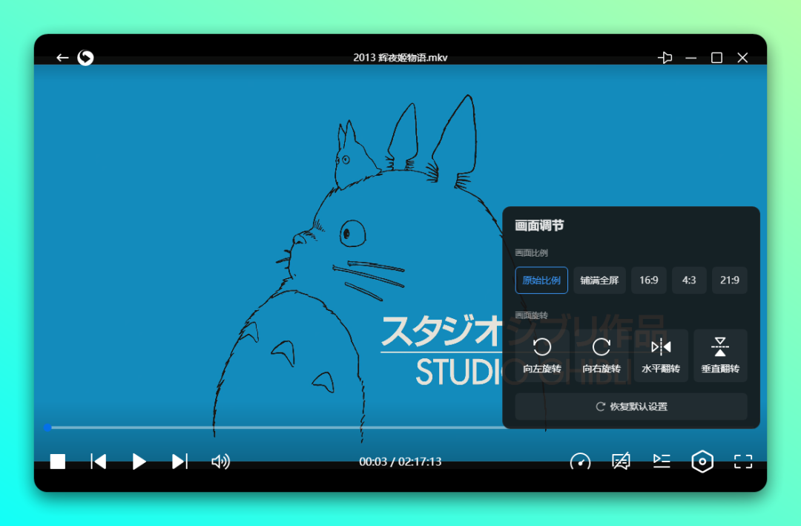The height and width of the screenshot is (526, 801).
Task: Click the 画面调节 panel heading
Action: pyautogui.click(x=539, y=226)
